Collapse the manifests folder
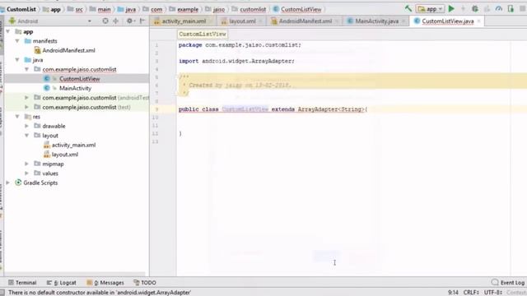The height and width of the screenshot is (296, 527). tap(17, 41)
